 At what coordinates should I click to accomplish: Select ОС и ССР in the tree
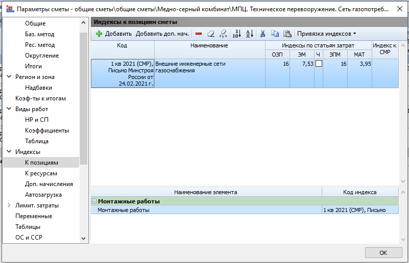pyautogui.click(x=29, y=237)
